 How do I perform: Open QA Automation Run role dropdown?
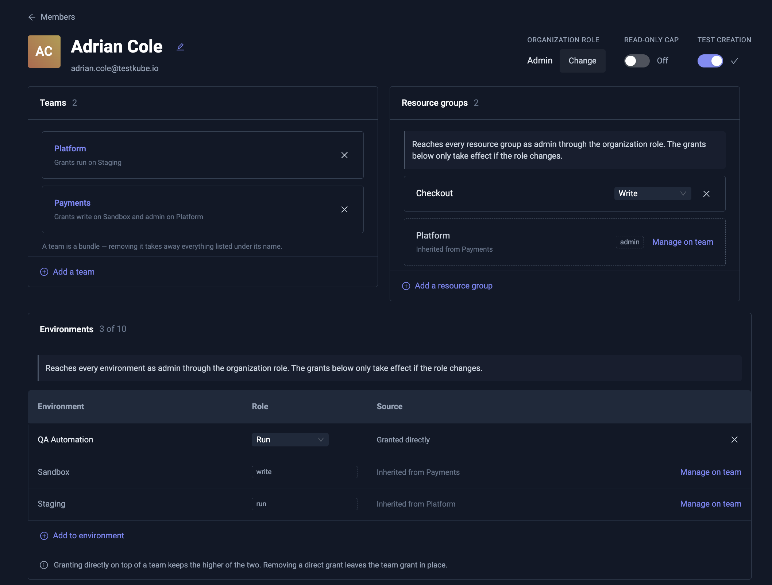tap(290, 439)
